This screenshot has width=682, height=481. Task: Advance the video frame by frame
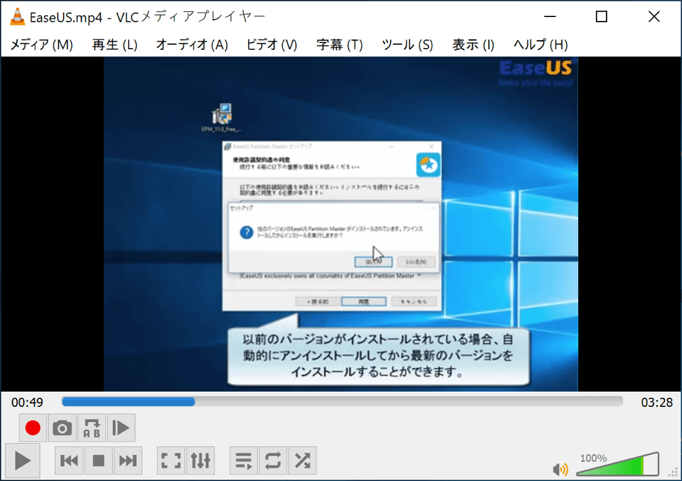[121, 428]
